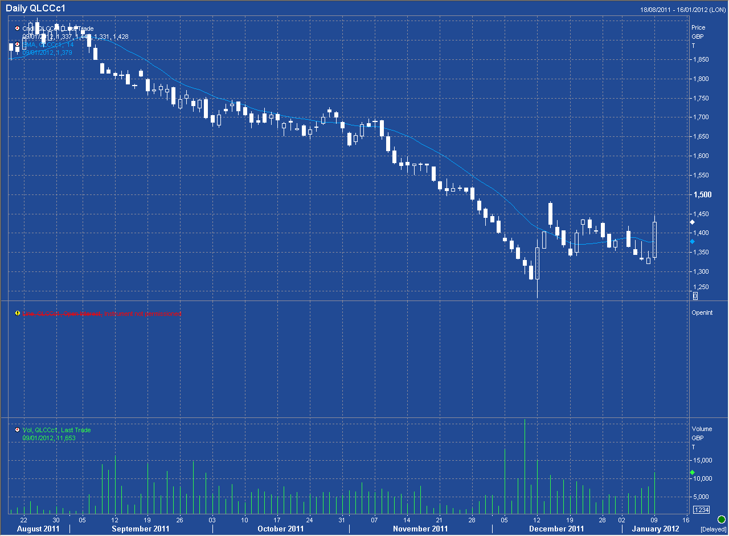The width and height of the screenshot is (729, 536).
Task: Select the October 2011 month label
Action: [x=280, y=529]
